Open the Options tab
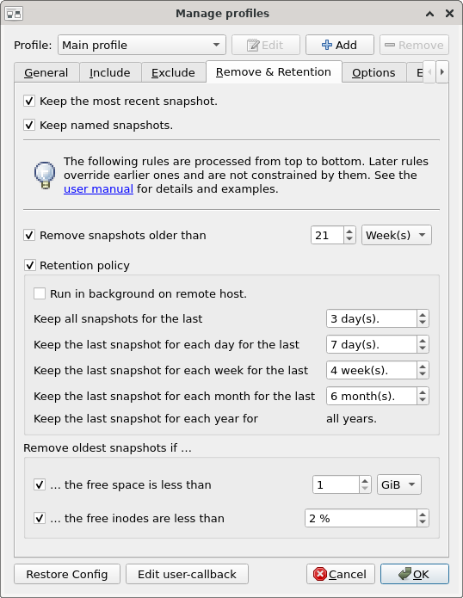463x598 pixels. point(373,72)
